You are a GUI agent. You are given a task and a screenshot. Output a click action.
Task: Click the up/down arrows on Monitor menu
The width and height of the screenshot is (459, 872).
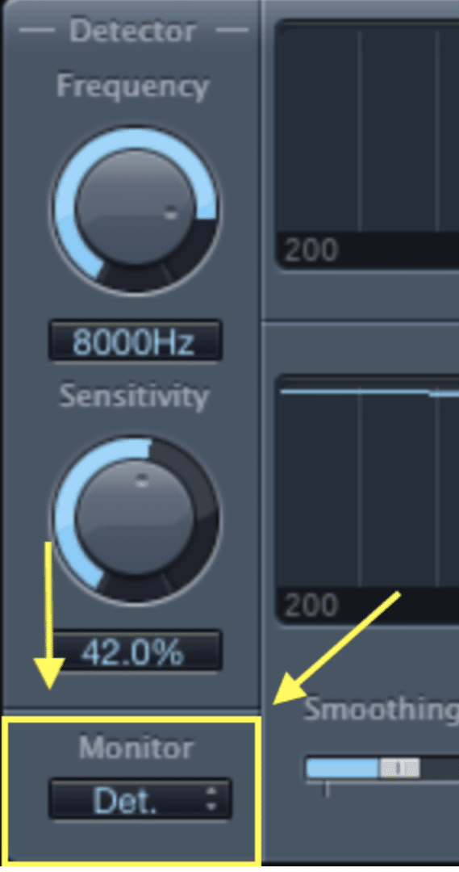pyautogui.click(x=211, y=799)
